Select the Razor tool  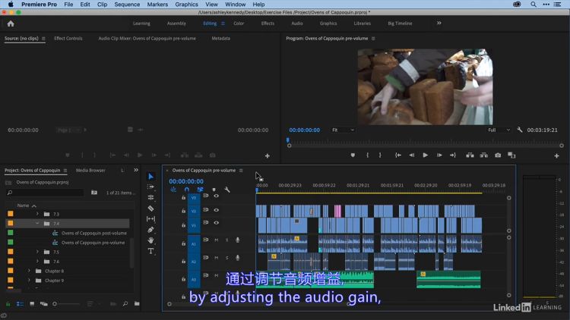click(x=150, y=209)
